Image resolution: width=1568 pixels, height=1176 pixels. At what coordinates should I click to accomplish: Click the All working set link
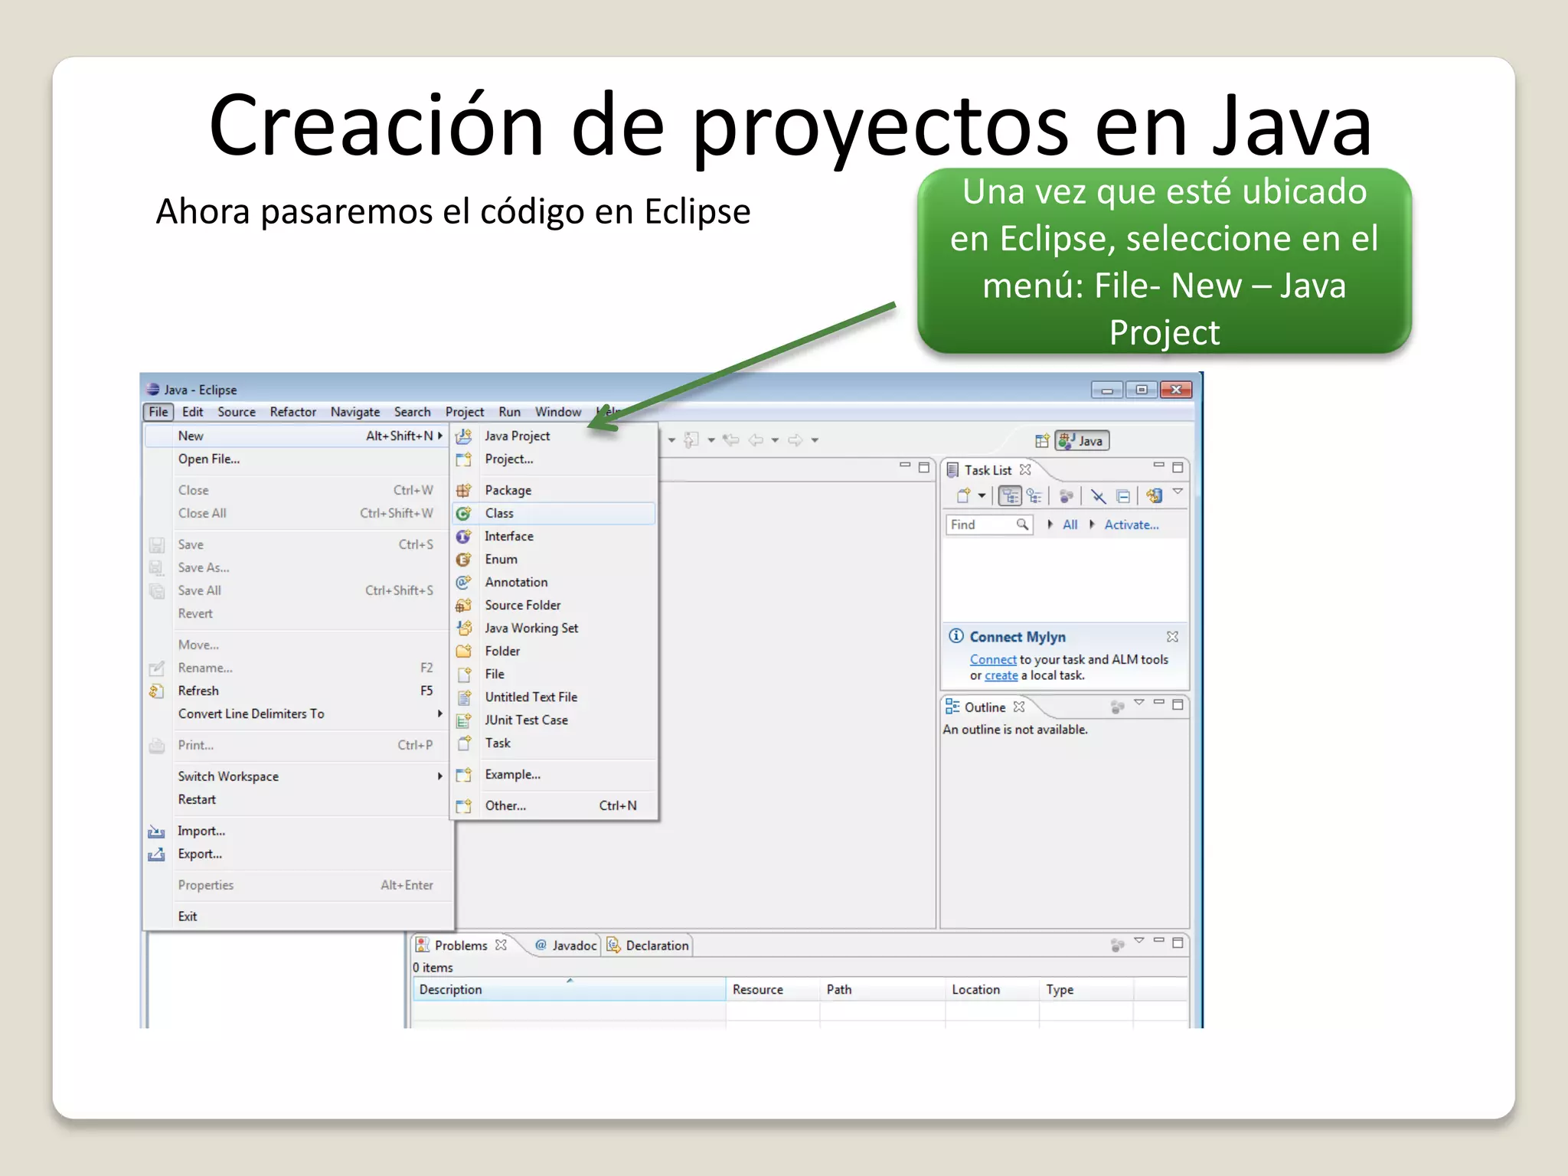(x=1070, y=524)
